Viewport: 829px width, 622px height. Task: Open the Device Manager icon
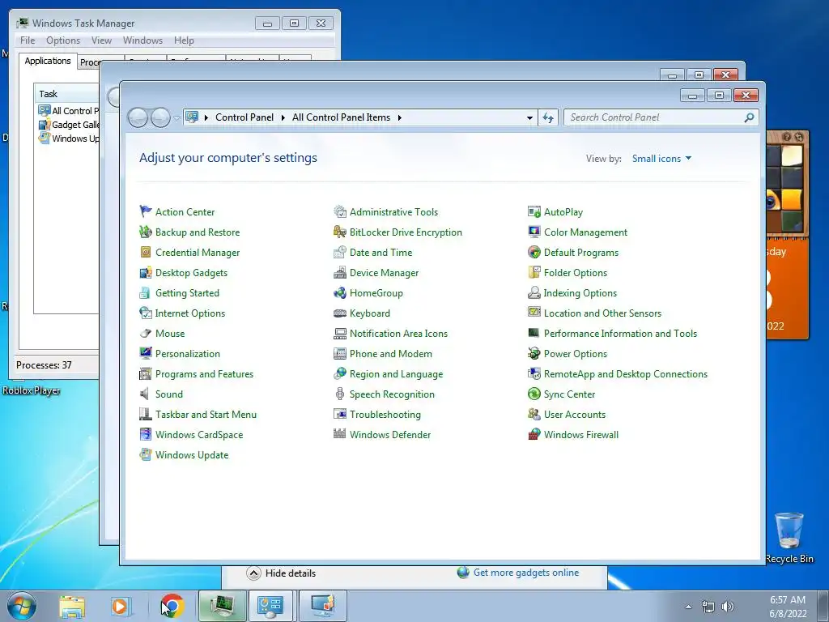(x=340, y=272)
